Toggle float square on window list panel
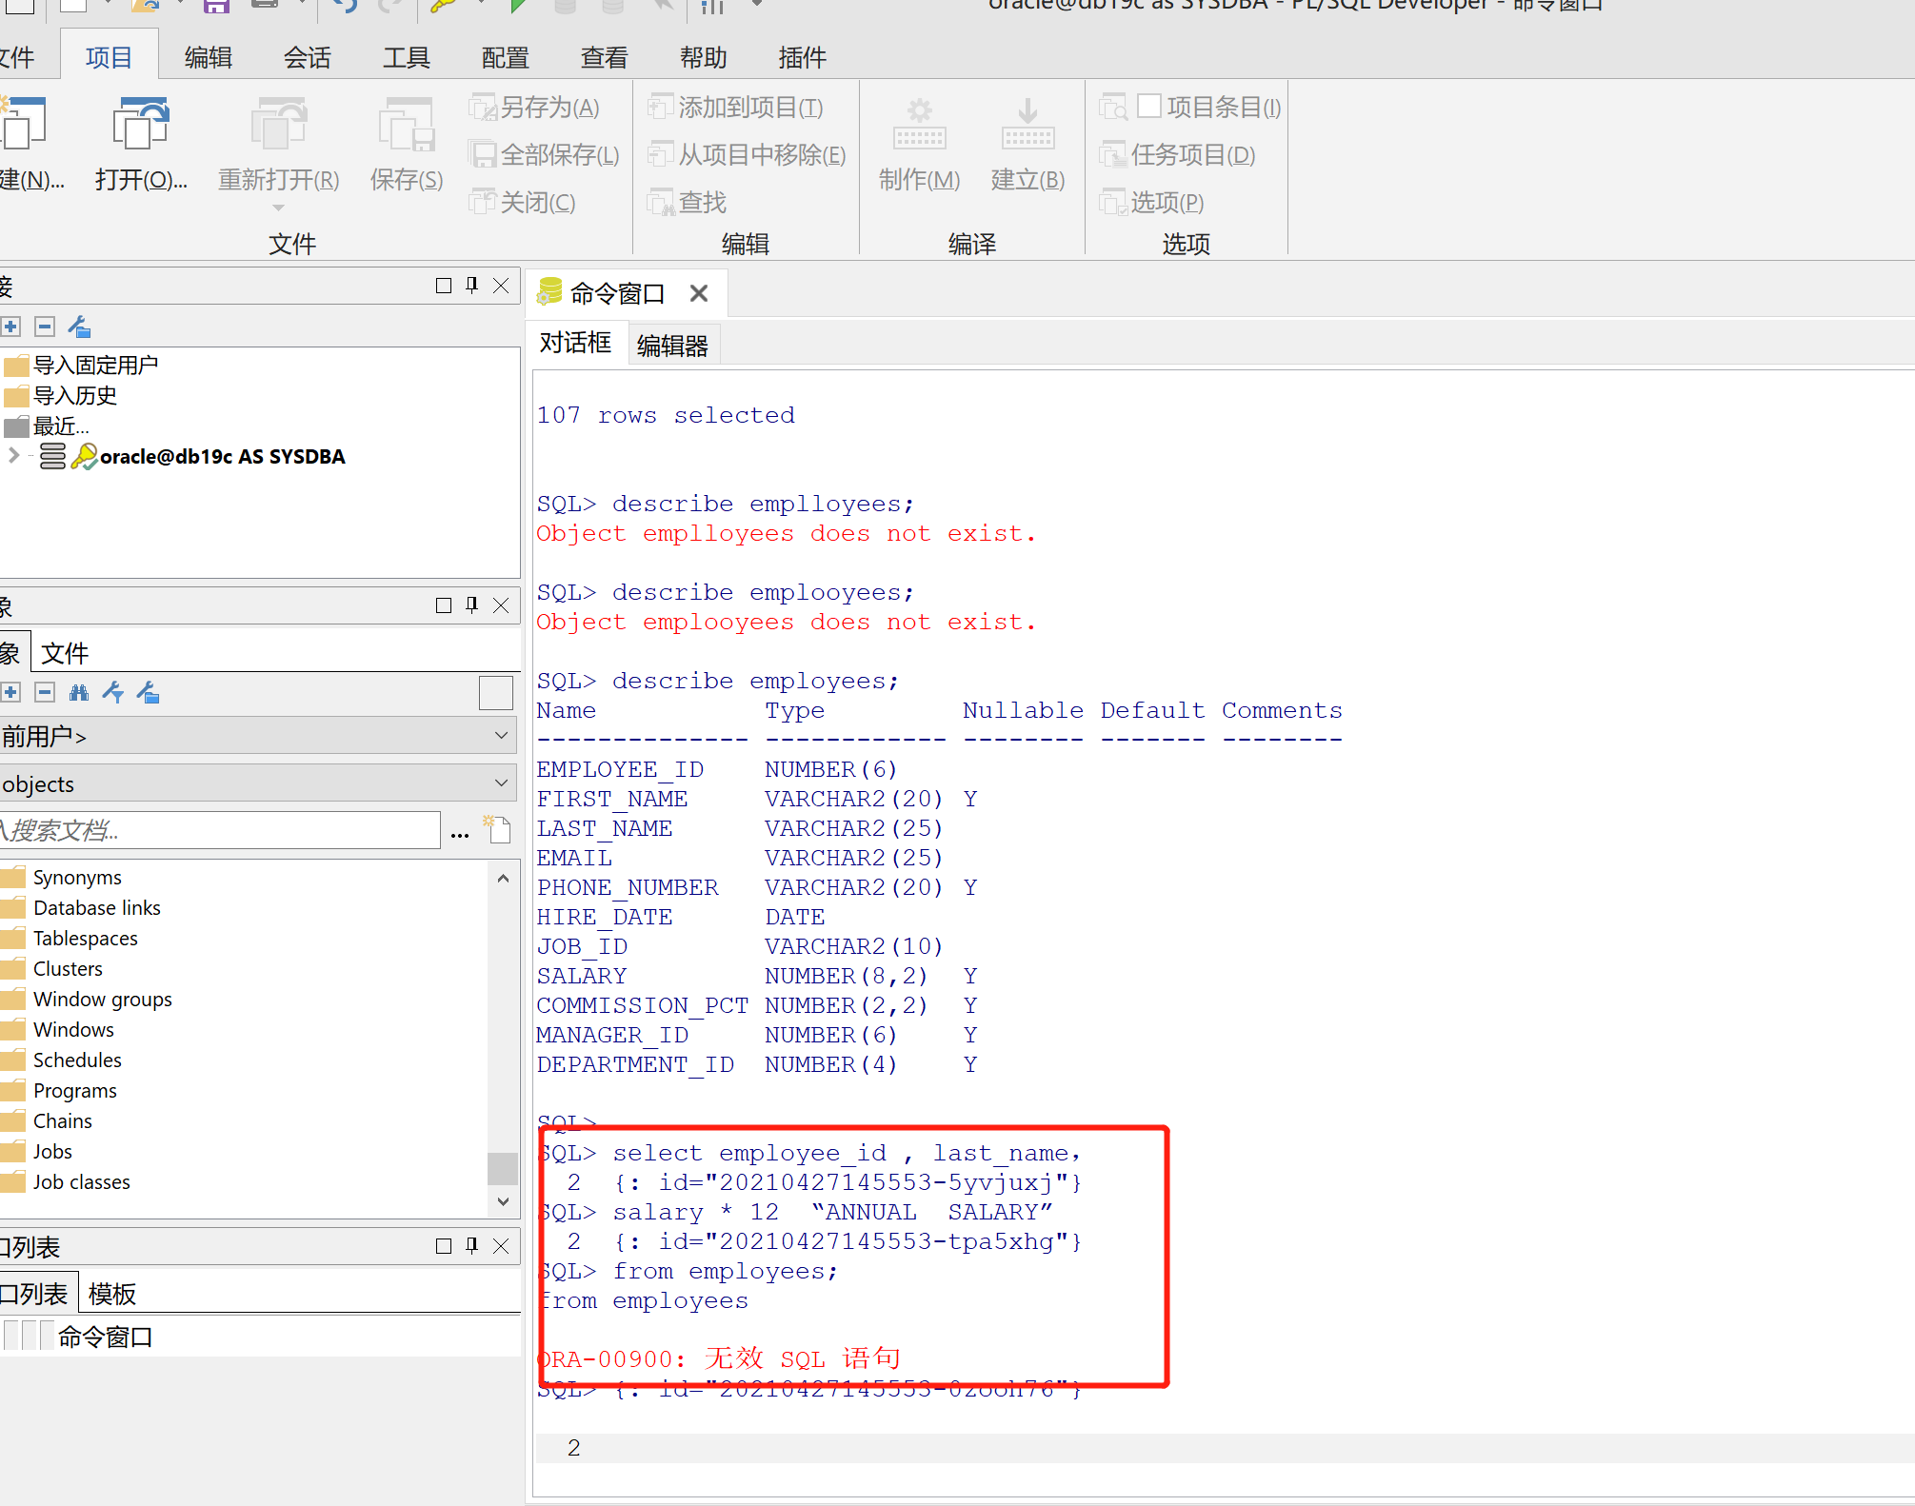 [x=443, y=1246]
